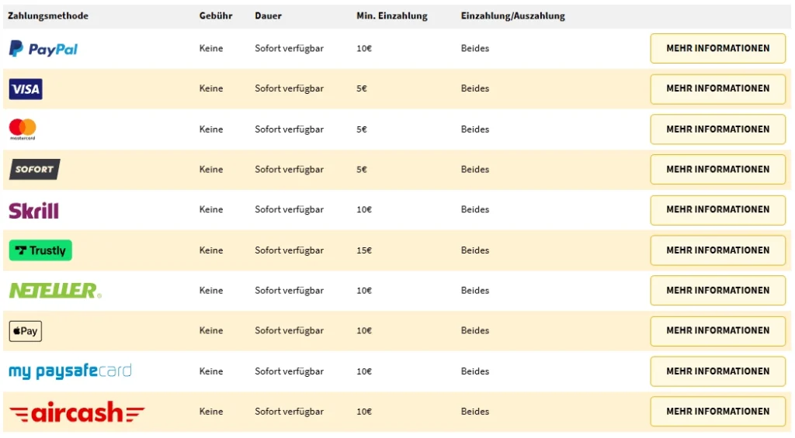Click the Zahlungsmethode column header
The width and height of the screenshot is (795, 438).
[48, 16]
